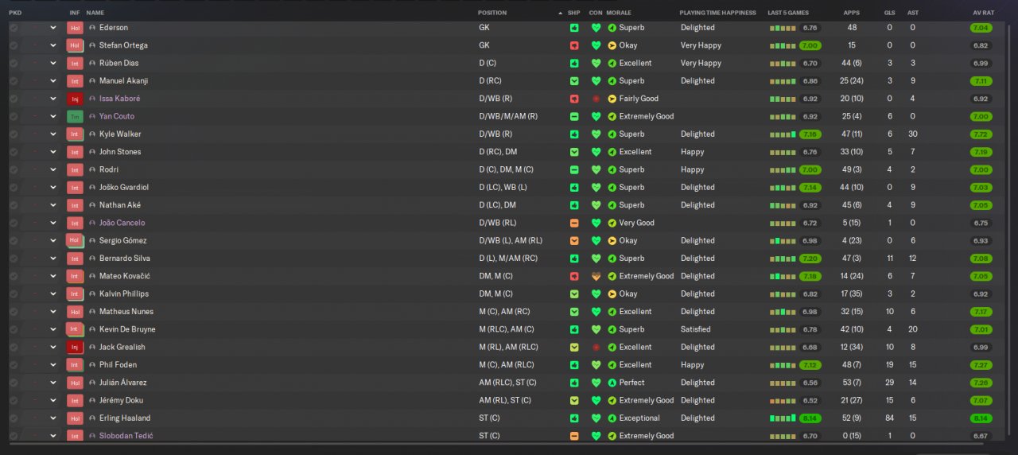Open the dropdown arrow on Julián Álvarez's row
This screenshot has width=1018, height=455.
[x=53, y=383]
